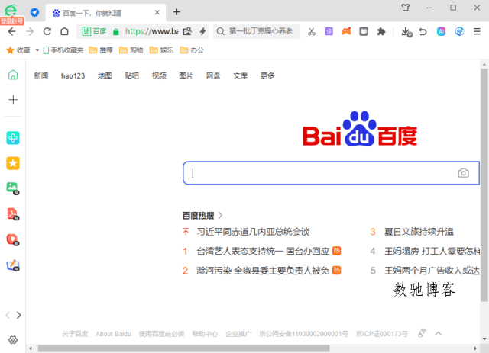This screenshot has height=353, width=489.
Task: Open 台湾艺人表态支持统一 news item
Action: (263, 251)
